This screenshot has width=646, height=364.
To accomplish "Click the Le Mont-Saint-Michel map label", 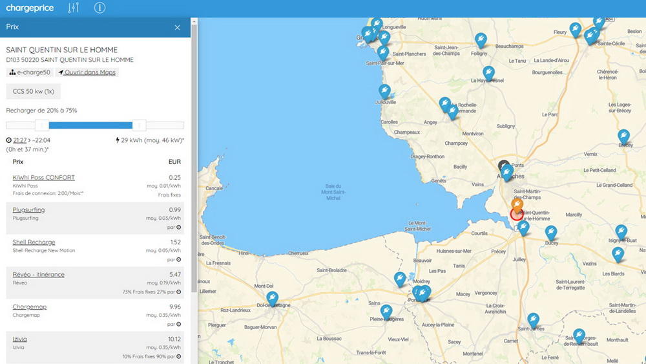I will [x=417, y=226].
